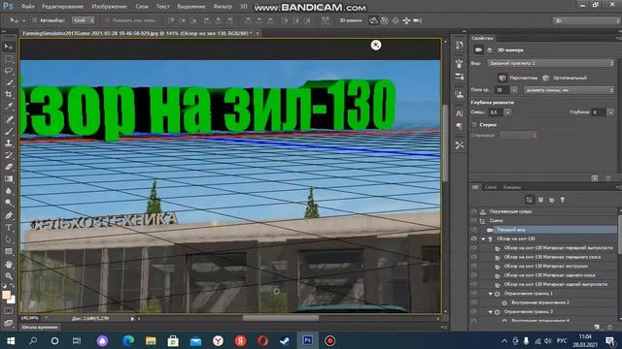Image resolution: width=622 pixels, height=349 pixels.
Task: Toggle visibility of Сцена row
Action: pyautogui.click(x=473, y=220)
